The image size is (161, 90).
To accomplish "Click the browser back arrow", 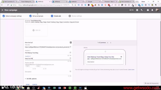I will [2, 5].
